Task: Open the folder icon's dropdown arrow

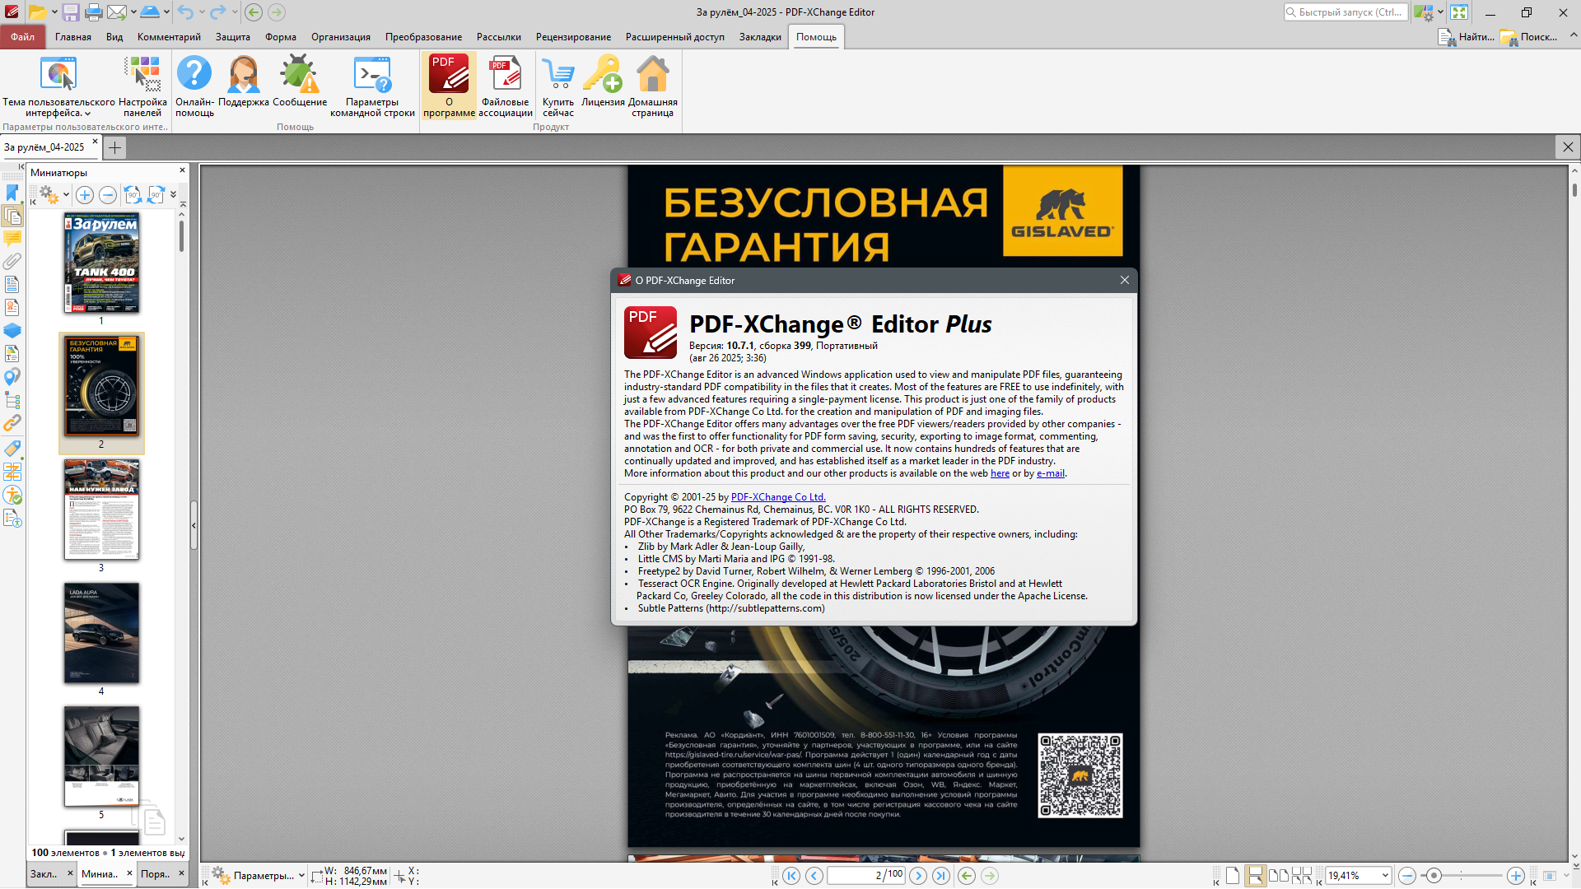Action: click(54, 12)
